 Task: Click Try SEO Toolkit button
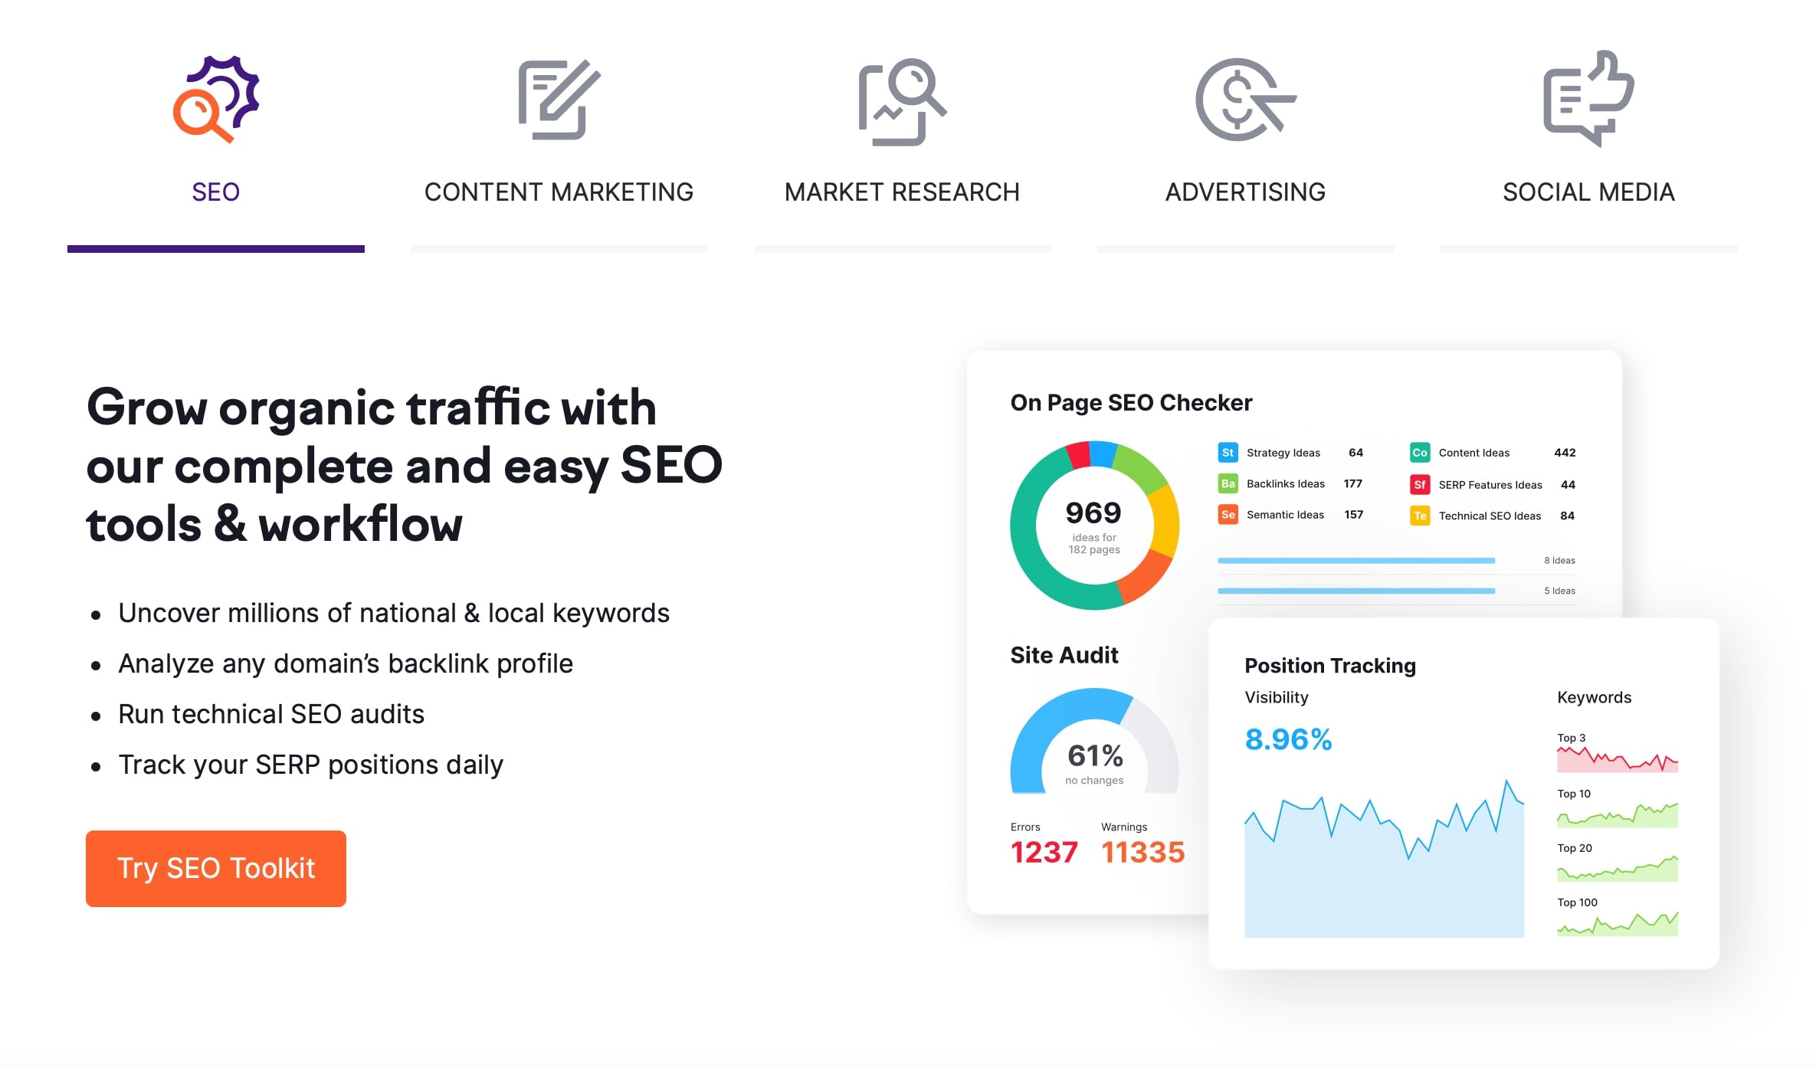[216, 868]
